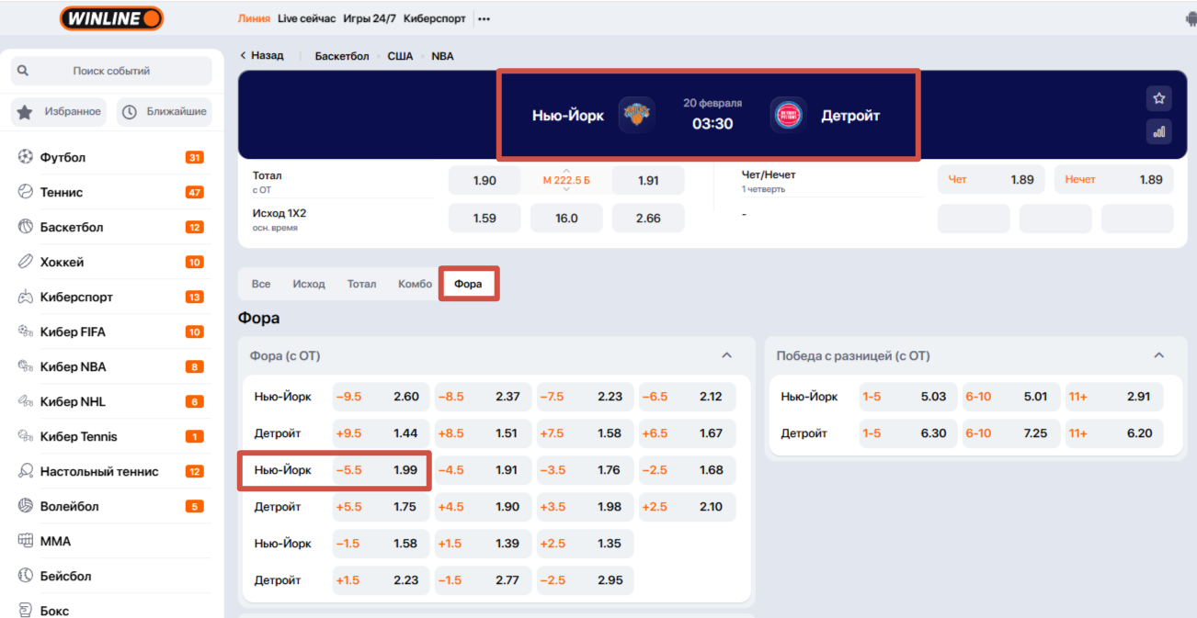Open the NBA breadcrumb
The height and width of the screenshot is (618, 1197).
coord(442,56)
